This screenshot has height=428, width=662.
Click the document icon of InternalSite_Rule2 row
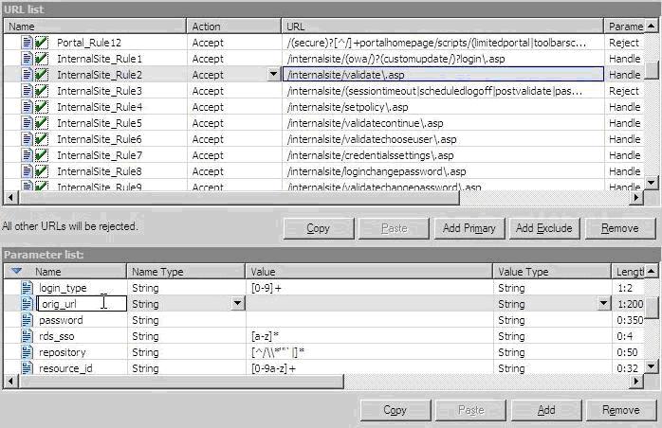[27, 75]
